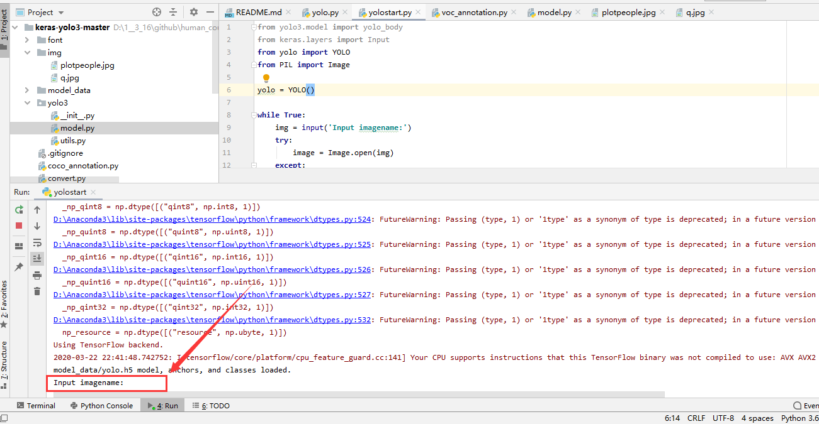Select __init__.py in the yolo3 folder
819x424 pixels.
[77, 116]
